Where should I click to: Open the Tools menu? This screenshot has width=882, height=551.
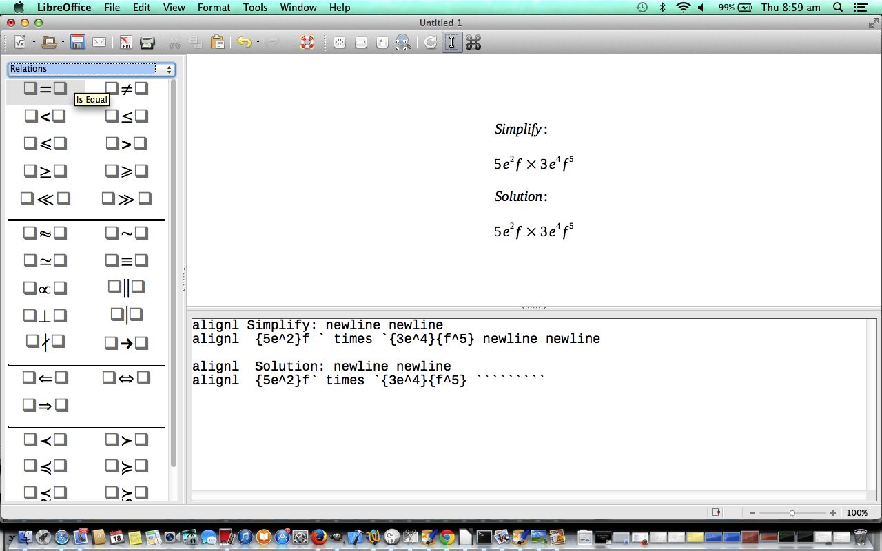point(256,8)
